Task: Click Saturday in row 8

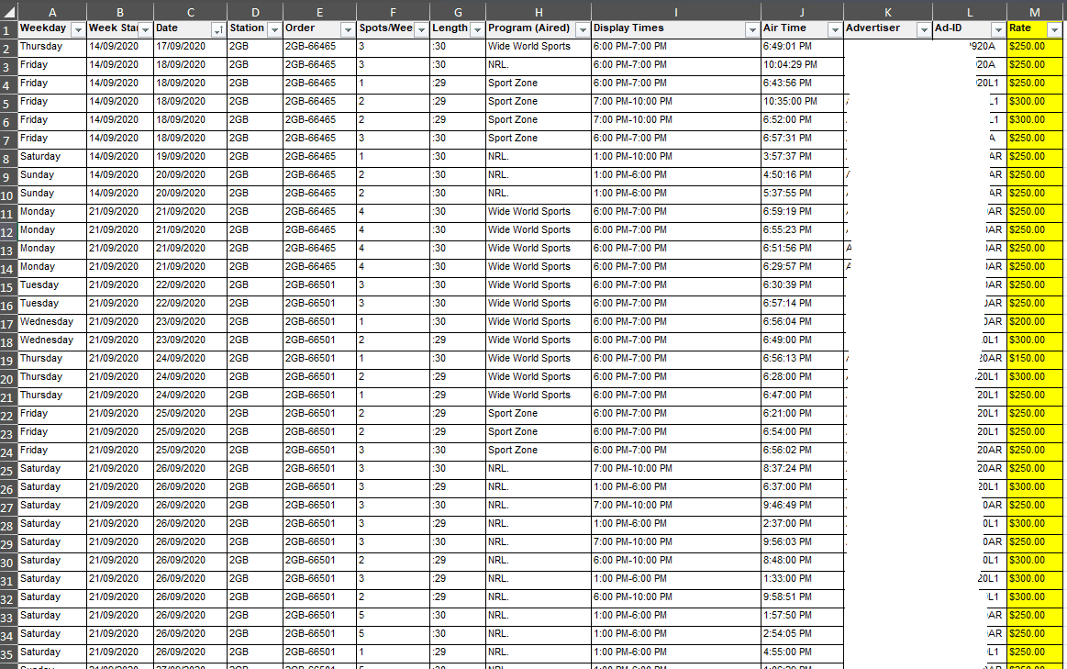Action: tap(40, 157)
